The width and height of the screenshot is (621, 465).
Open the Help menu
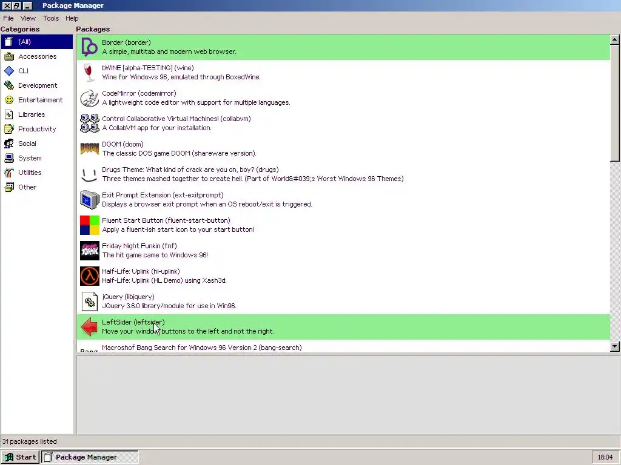(x=72, y=18)
